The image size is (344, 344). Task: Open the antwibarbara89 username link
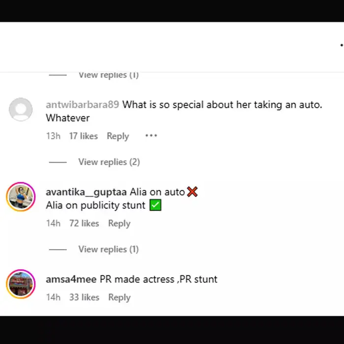pos(82,105)
